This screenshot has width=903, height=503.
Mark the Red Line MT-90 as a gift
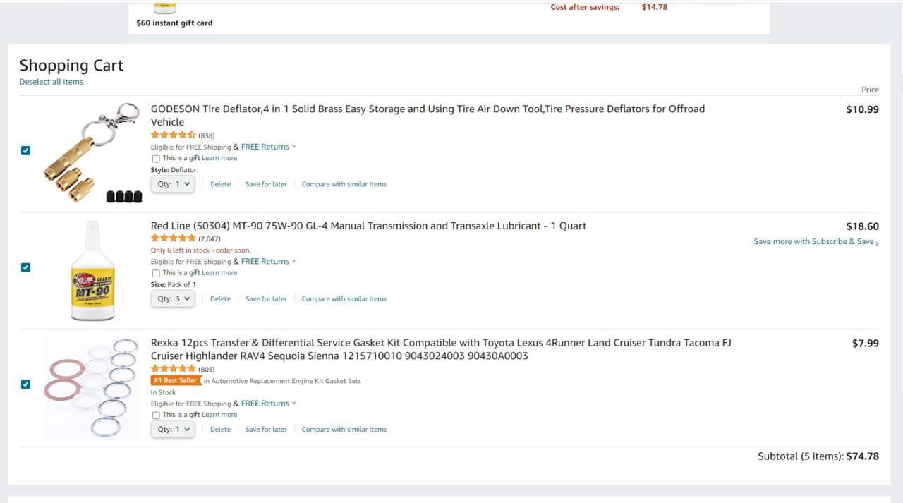click(x=156, y=273)
